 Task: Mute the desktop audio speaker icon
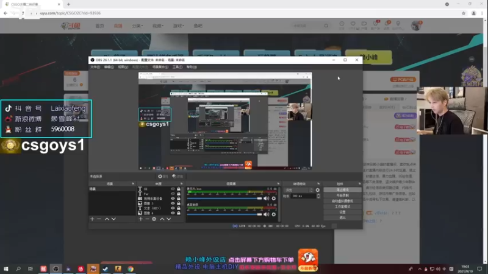tap(267, 214)
